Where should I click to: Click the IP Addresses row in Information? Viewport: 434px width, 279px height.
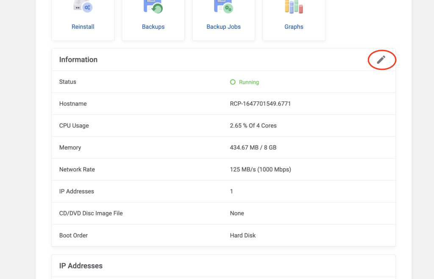77,191
